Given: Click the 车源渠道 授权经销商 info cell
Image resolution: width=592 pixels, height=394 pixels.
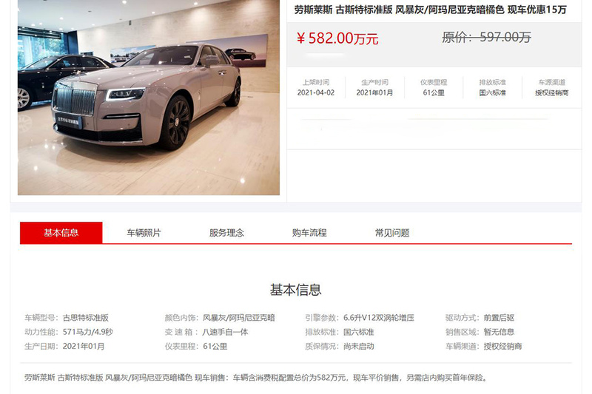Looking at the screenshot, I should (551, 87).
